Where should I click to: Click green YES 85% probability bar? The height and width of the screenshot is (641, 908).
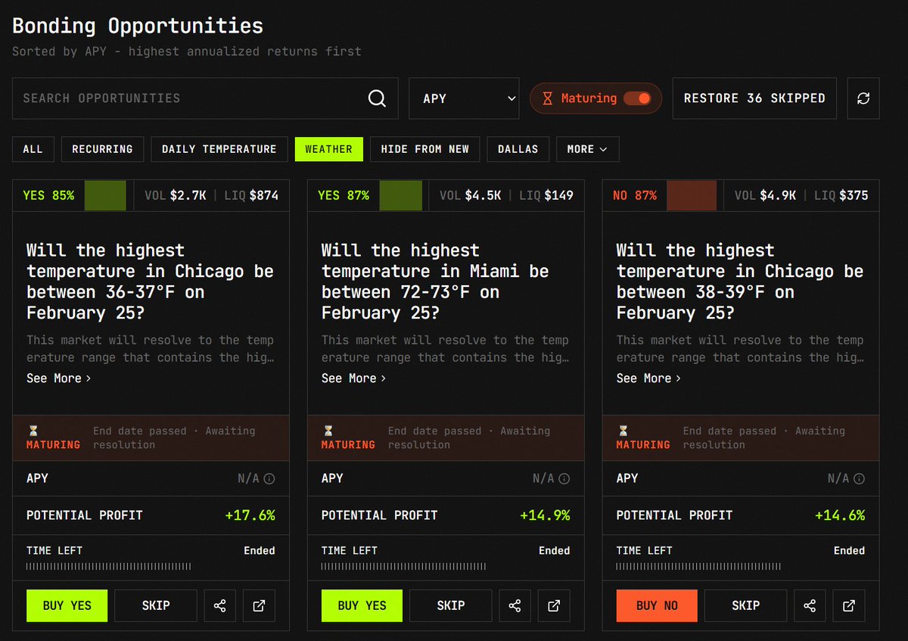coord(104,195)
